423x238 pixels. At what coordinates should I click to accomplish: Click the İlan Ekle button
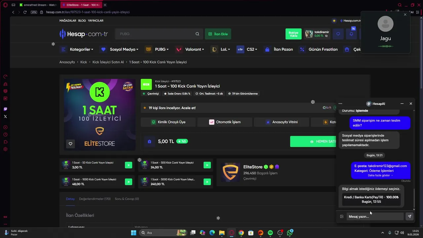click(x=218, y=34)
